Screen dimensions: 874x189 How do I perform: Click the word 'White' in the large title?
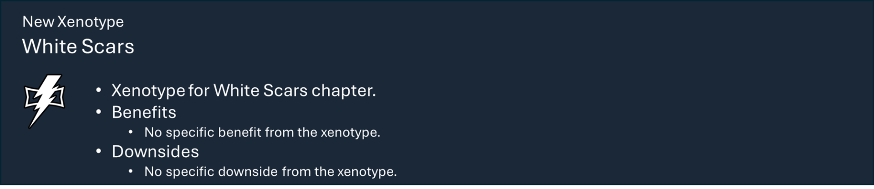click(x=50, y=46)
